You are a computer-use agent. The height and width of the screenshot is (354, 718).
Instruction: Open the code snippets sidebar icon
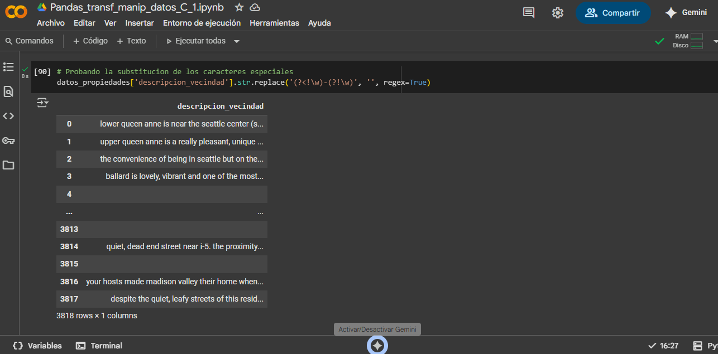click(8, 116)
